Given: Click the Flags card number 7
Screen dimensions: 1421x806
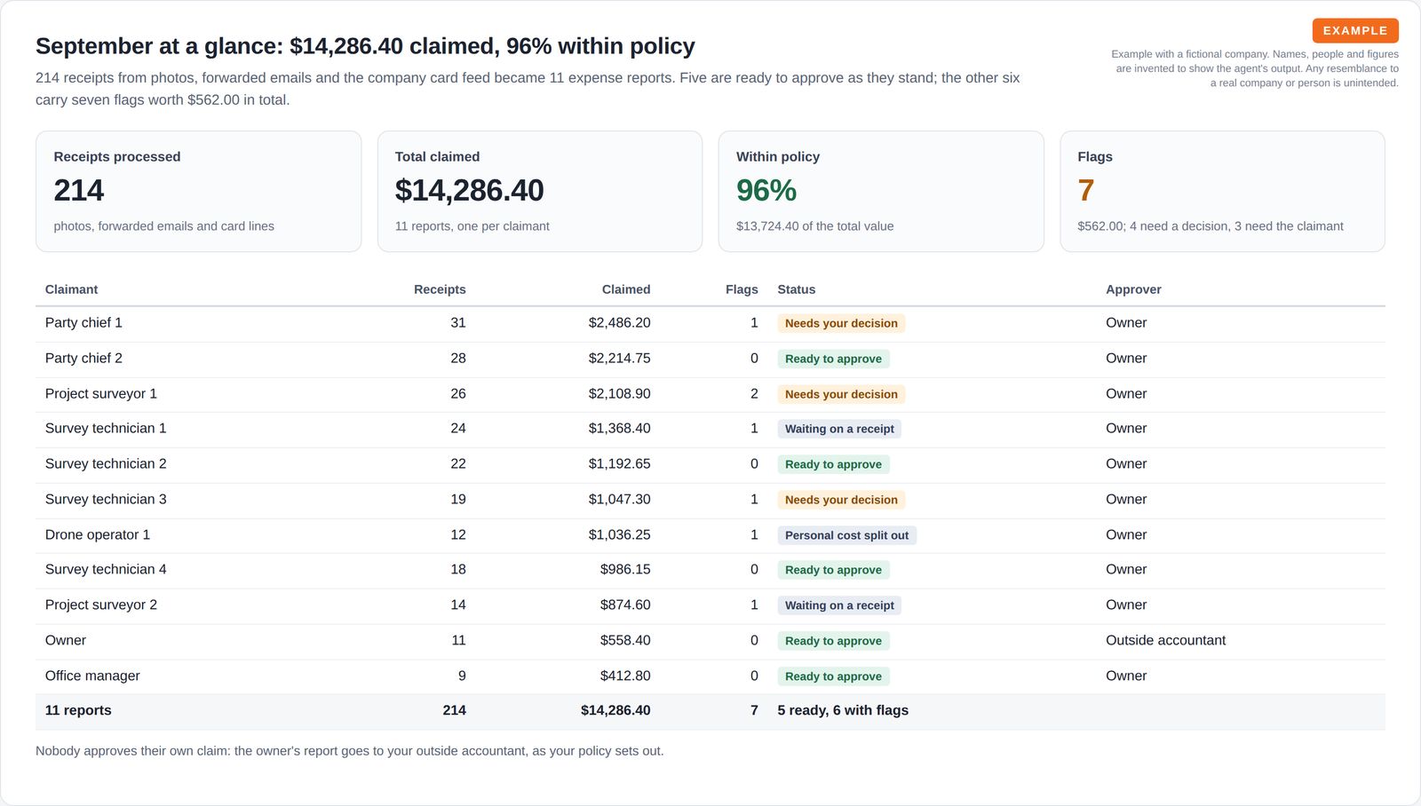Looking at the screenshot, I should 1085,190.
